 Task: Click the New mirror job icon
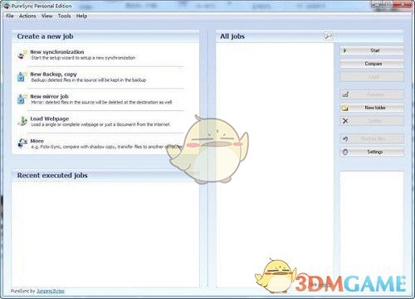22,99
